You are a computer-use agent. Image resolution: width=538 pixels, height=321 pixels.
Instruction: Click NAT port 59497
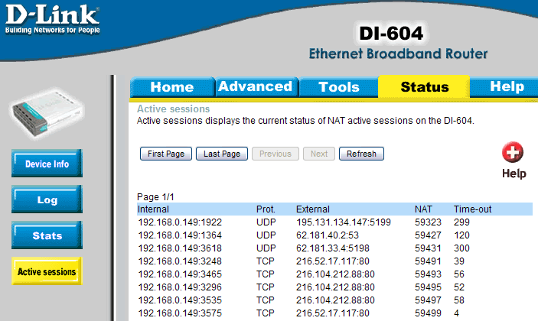pyautogui.click(x=428, y=300)
